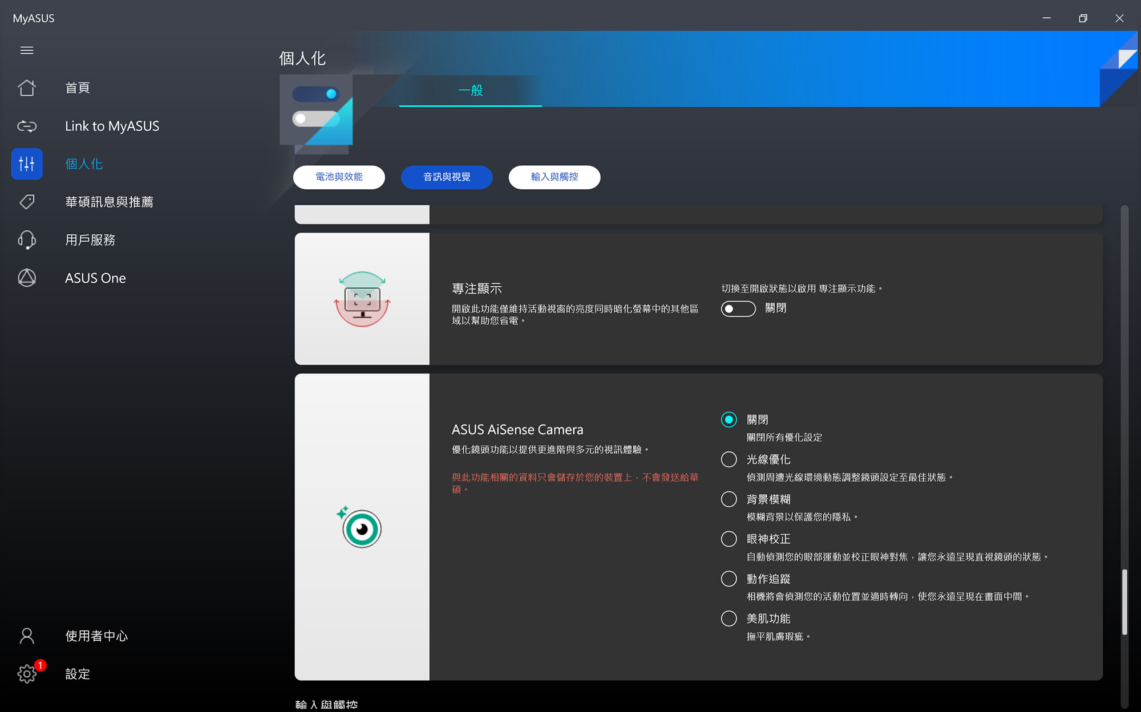Click the 個人化 page title
1141x712 pixels.
(x=302, y=58)
